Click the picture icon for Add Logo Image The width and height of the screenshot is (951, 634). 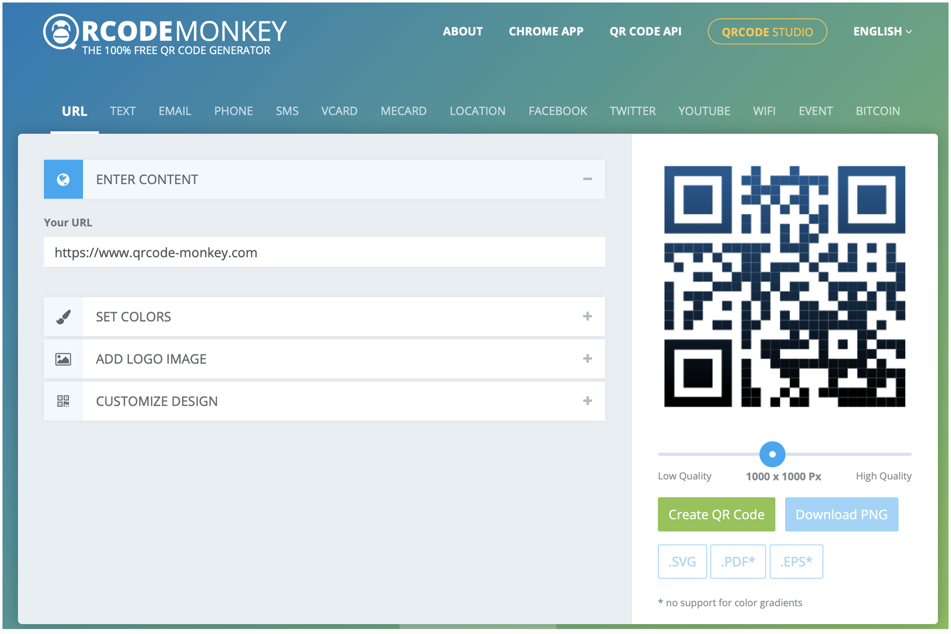pos(63,359)
